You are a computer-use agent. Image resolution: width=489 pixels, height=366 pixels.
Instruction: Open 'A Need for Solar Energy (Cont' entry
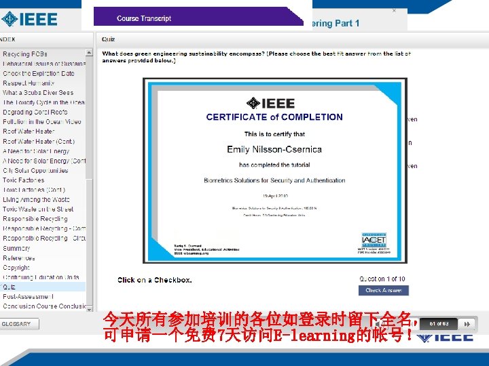[x=43, y=161]
